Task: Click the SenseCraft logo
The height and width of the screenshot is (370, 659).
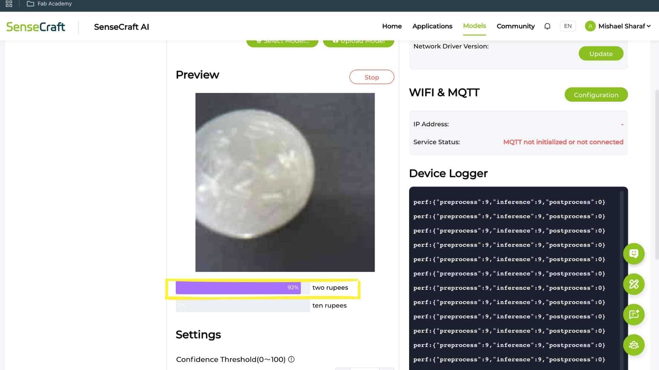Action: (36, 27)
